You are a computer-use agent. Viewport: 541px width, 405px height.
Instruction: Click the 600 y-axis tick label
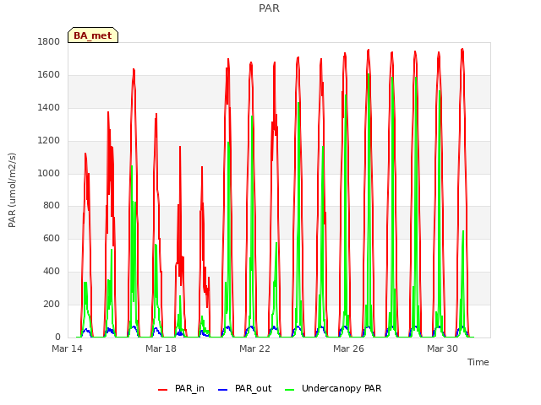pos(52,239)
